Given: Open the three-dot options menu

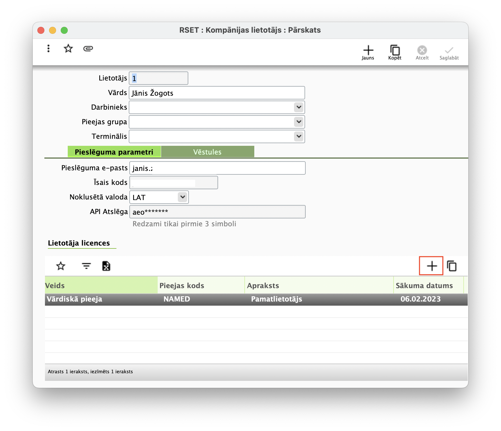Looking at the screenshot, I should tap(48, 48).
